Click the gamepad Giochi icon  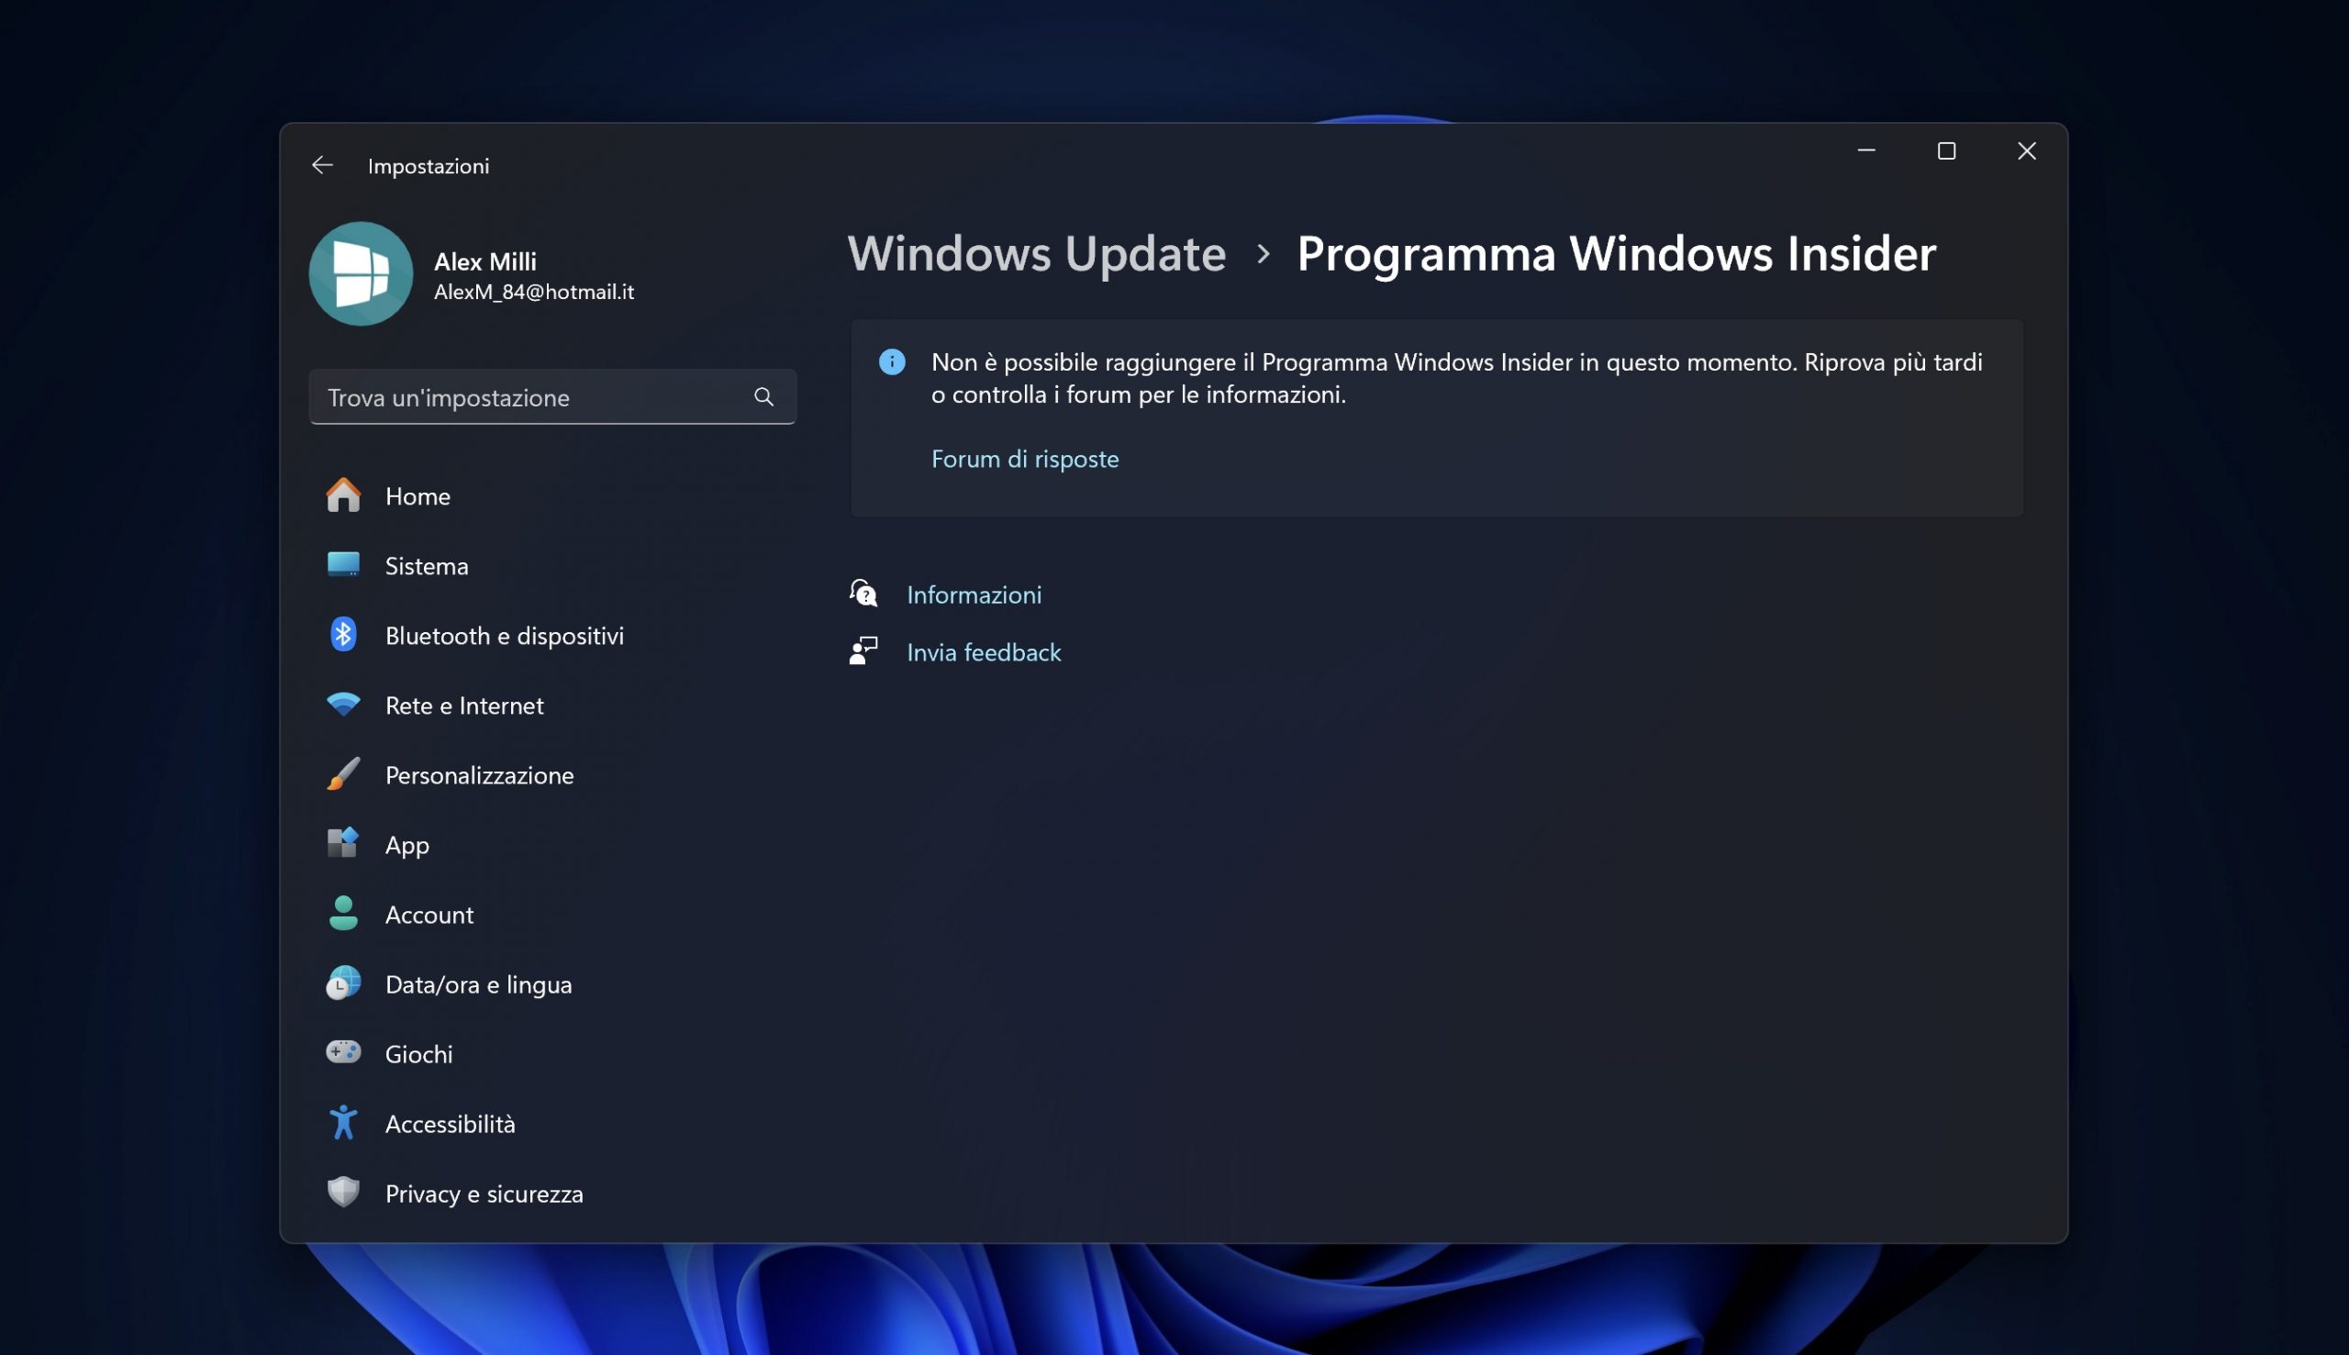click(x=343, y=1052)
